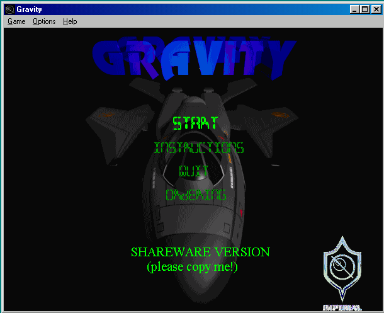
Task: Choose the INSTRUCTIONS menu entry
Action: pos(199,147)
